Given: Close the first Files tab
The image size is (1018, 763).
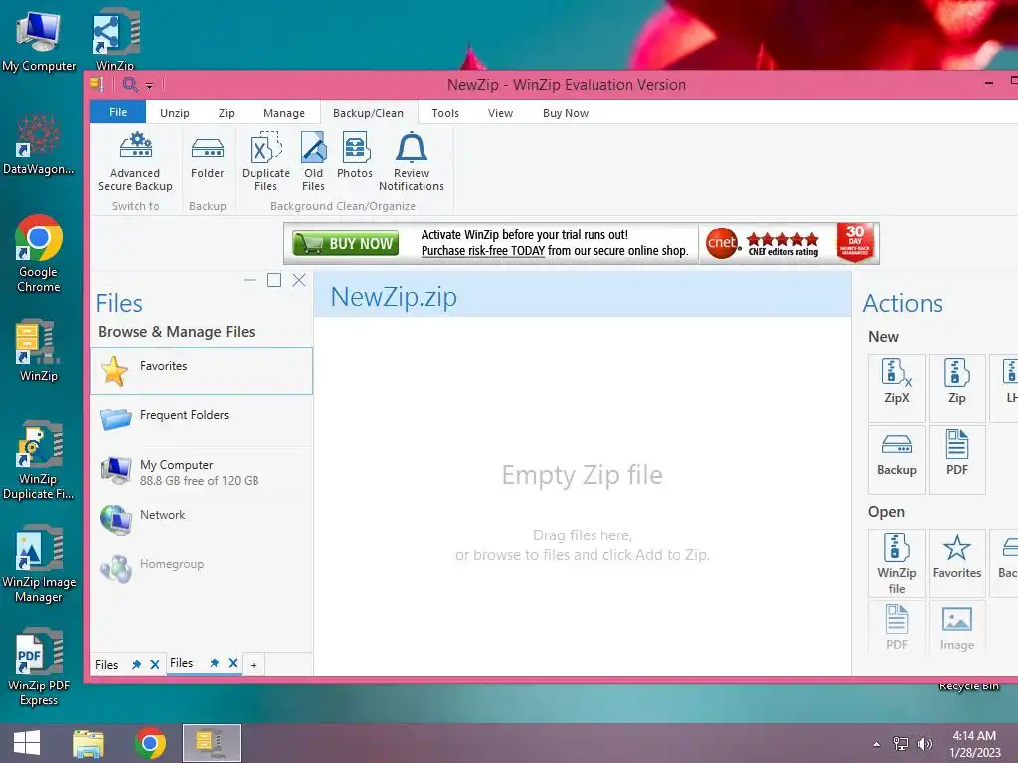Looking at the screenshot, I should [x=154, y=665].
